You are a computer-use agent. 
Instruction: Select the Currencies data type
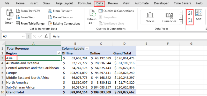(169, 17)
